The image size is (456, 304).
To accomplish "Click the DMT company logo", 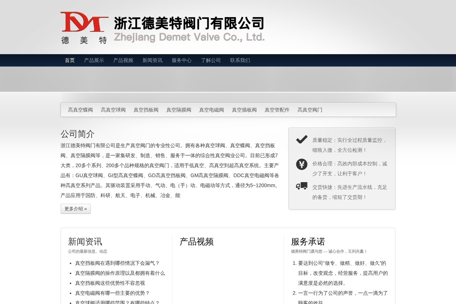I will point(84,27).
